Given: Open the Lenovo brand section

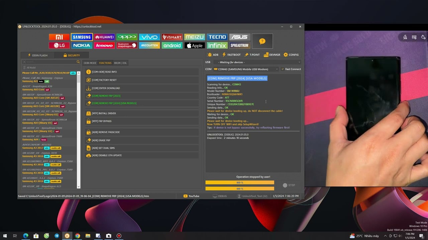Looking at the screenshot, I should pos(104,45).
